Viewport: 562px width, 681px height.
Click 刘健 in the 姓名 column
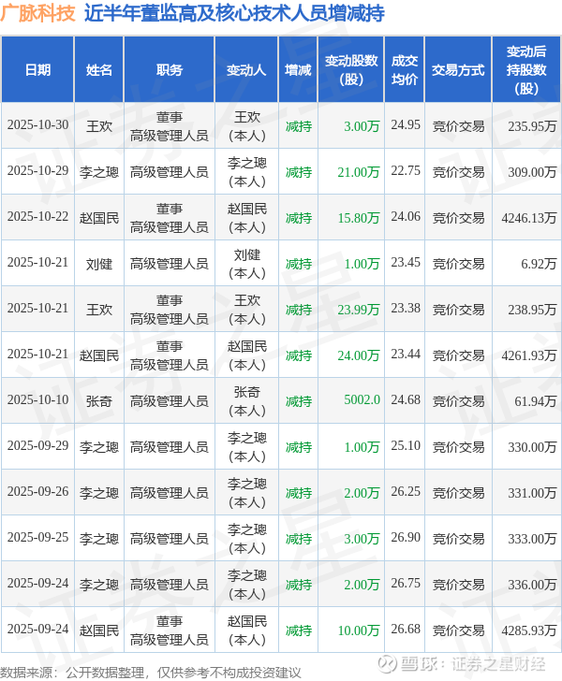pos(99,264)
